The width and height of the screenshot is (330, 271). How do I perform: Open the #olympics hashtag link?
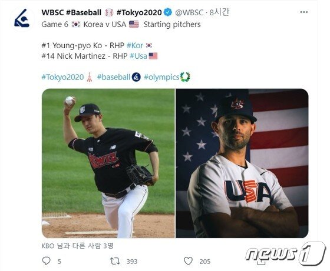[x=161, y=77]
